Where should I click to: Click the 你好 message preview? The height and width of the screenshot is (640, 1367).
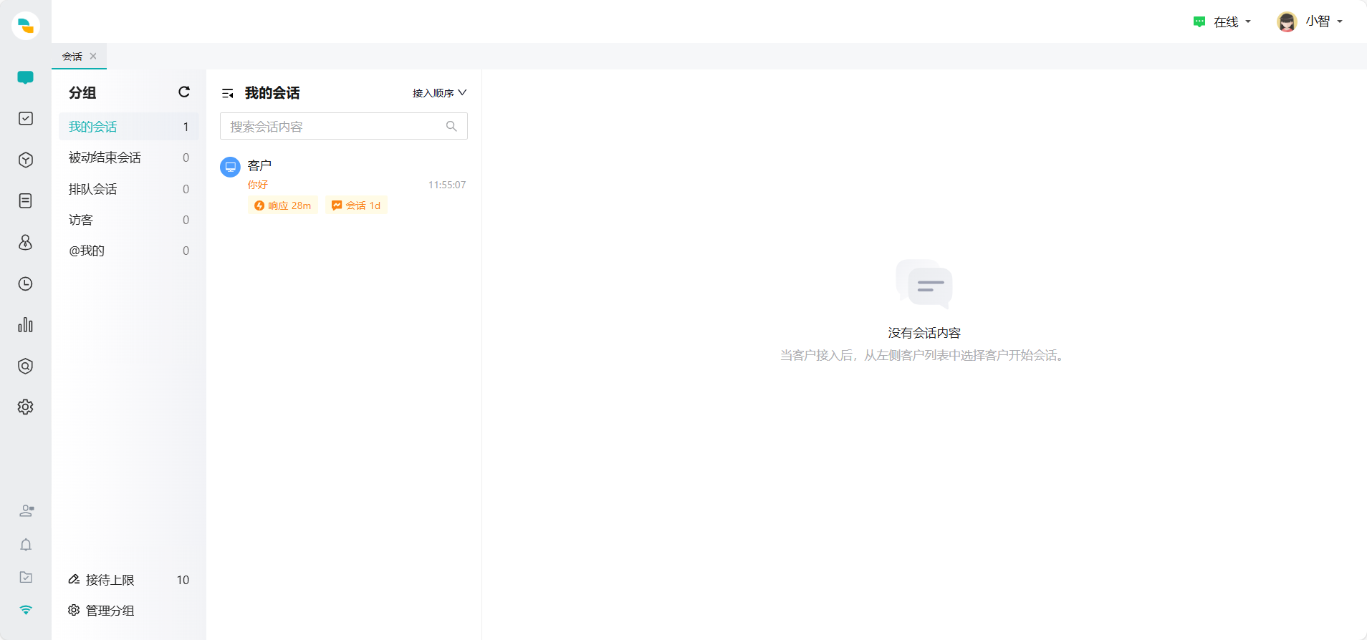(x=258, y=185)
